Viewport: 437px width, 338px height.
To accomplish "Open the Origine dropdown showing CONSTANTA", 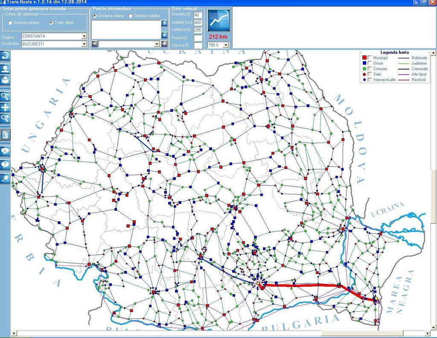I will [84, 36].
